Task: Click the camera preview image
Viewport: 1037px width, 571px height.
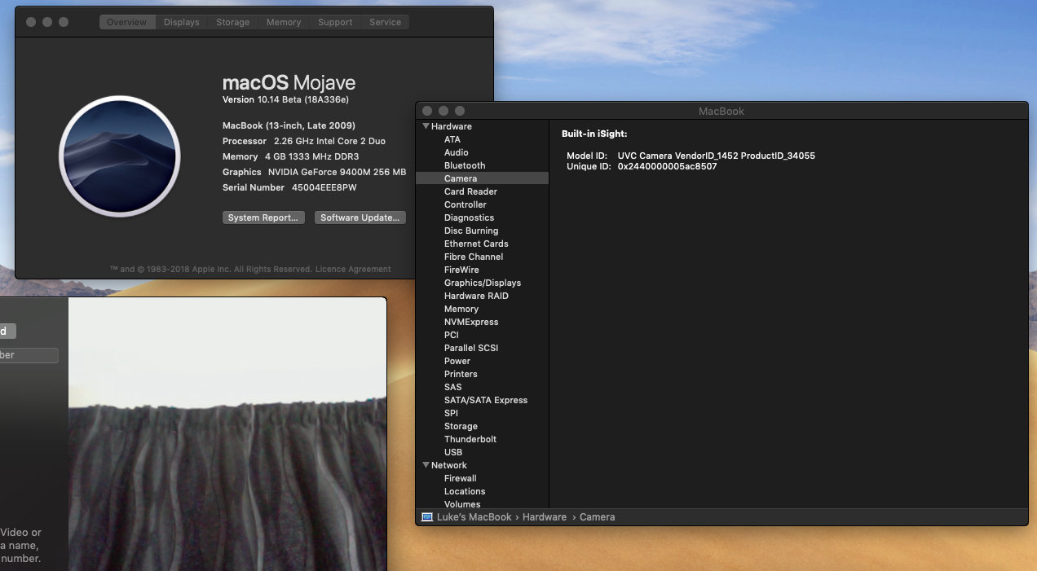Action: 227,434
